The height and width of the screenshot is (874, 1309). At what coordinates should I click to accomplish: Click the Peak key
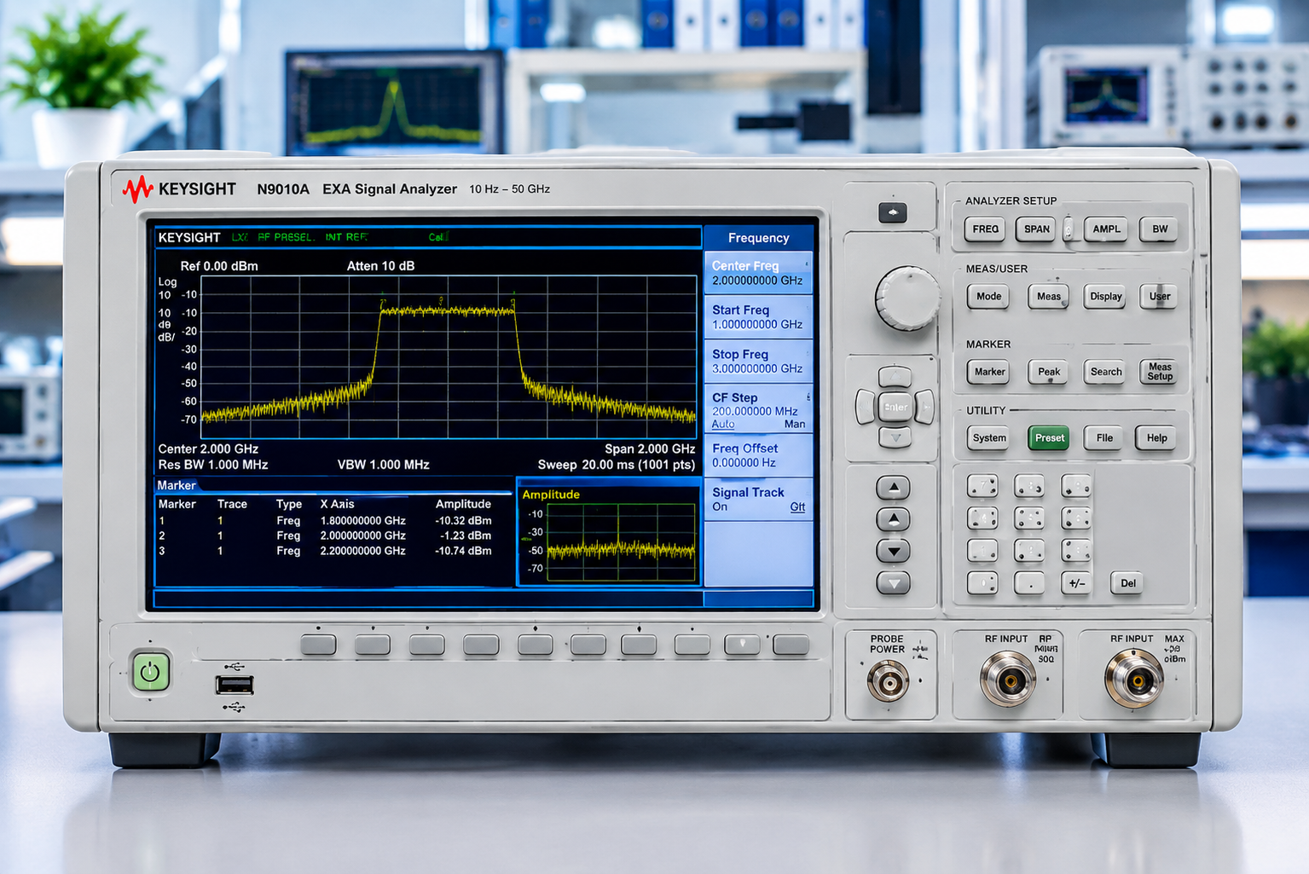[x=1048, y=372]
